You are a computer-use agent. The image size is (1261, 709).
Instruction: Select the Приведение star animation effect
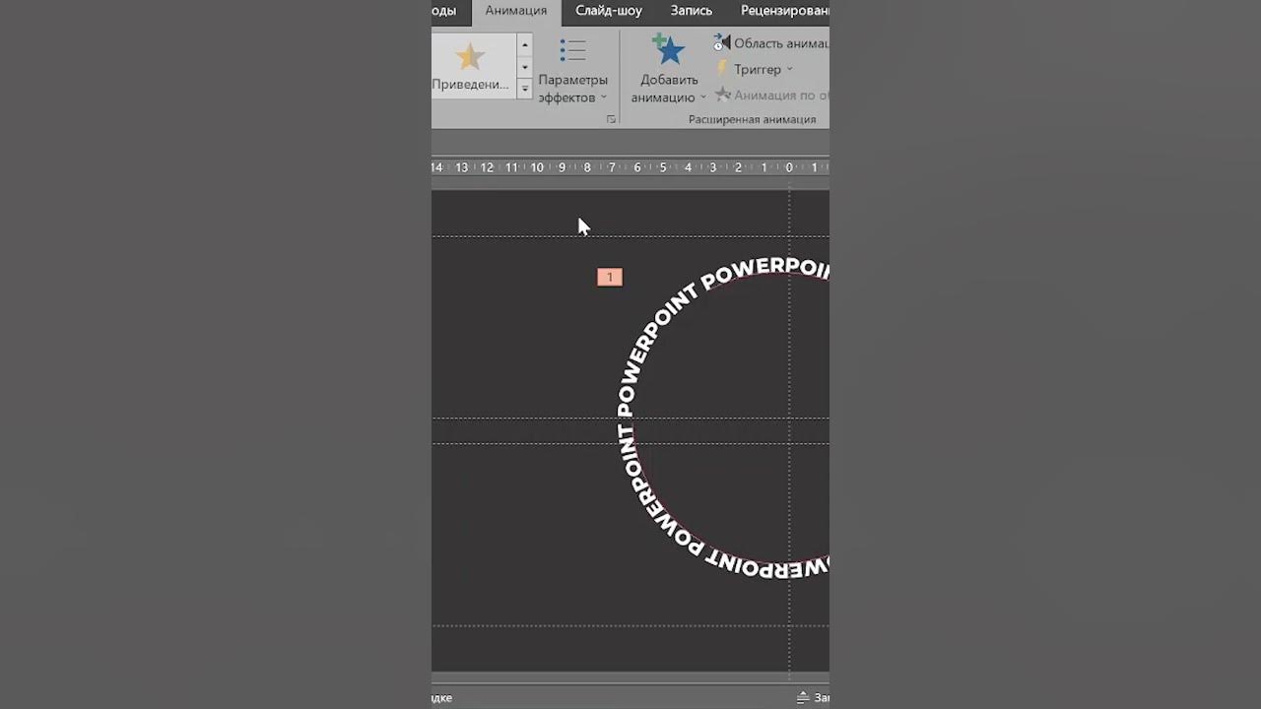pos(473,65)
